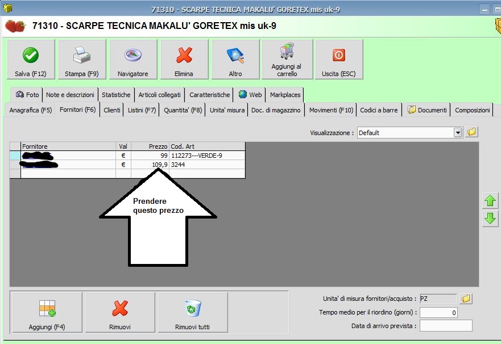Image resolution: width=501 pixels, height=344 pixels.
Task: Click the Prezzo column header
Action: 150,146
